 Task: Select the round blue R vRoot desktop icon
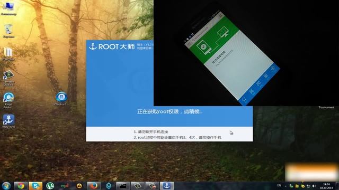click(x=61, y=99)
